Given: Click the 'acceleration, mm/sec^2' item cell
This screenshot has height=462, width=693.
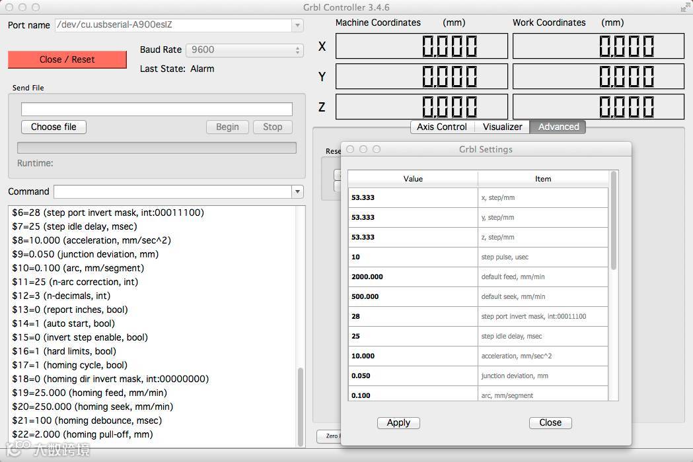Looking at the screenshot, I should (x=543, y=356).
